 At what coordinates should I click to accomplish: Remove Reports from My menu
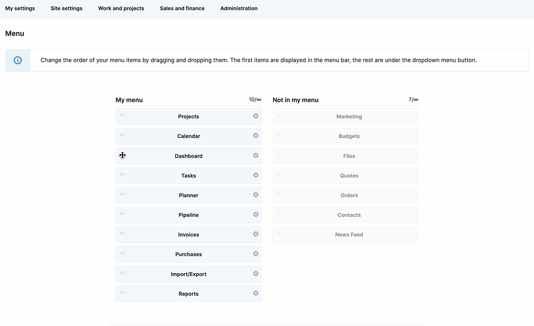coord(256,293)
